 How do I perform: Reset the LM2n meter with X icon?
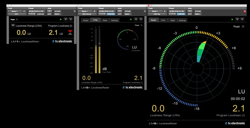[141, 19]
